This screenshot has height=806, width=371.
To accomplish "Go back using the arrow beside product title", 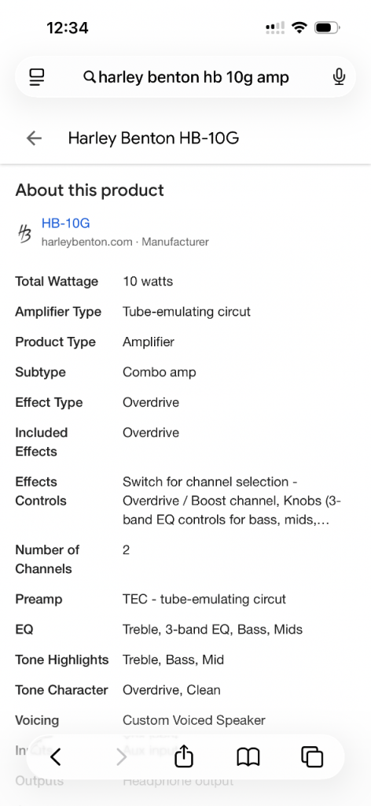I will pyautogui.click(x=34, y=138).
